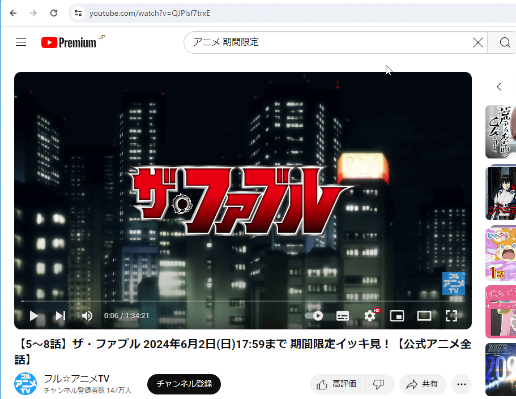Viewport: 516px width, 399px height.
Task: Open player settings gear
Action: [x=370, y=316]
